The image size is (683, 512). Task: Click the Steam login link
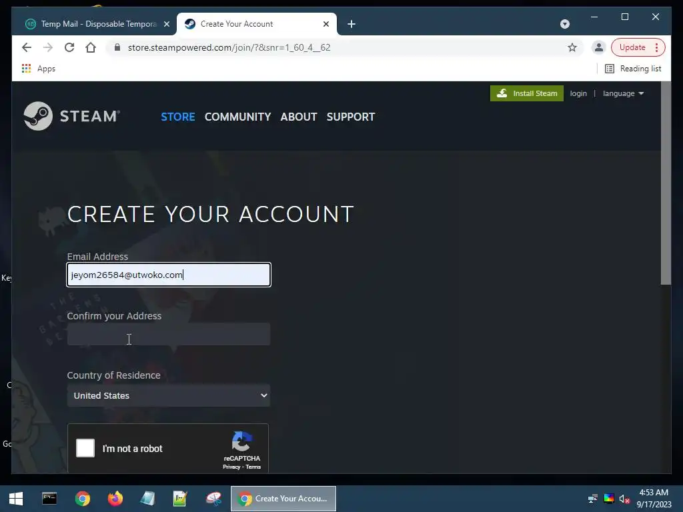(x=578, y=93)
